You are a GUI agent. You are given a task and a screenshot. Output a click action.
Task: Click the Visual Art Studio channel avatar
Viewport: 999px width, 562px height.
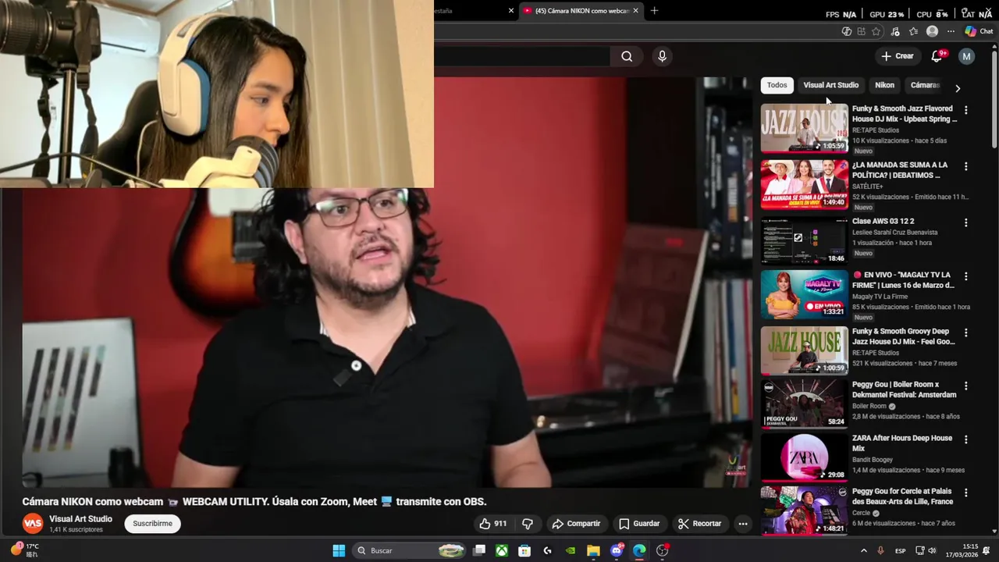coord(32,524)
